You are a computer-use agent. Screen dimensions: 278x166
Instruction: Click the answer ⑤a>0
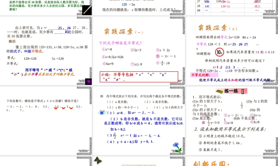click(x=228, y=123)
